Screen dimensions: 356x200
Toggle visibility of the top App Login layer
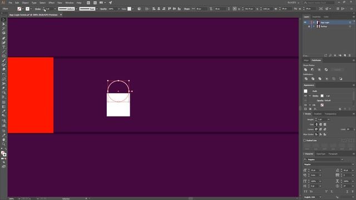coord(305,22)
